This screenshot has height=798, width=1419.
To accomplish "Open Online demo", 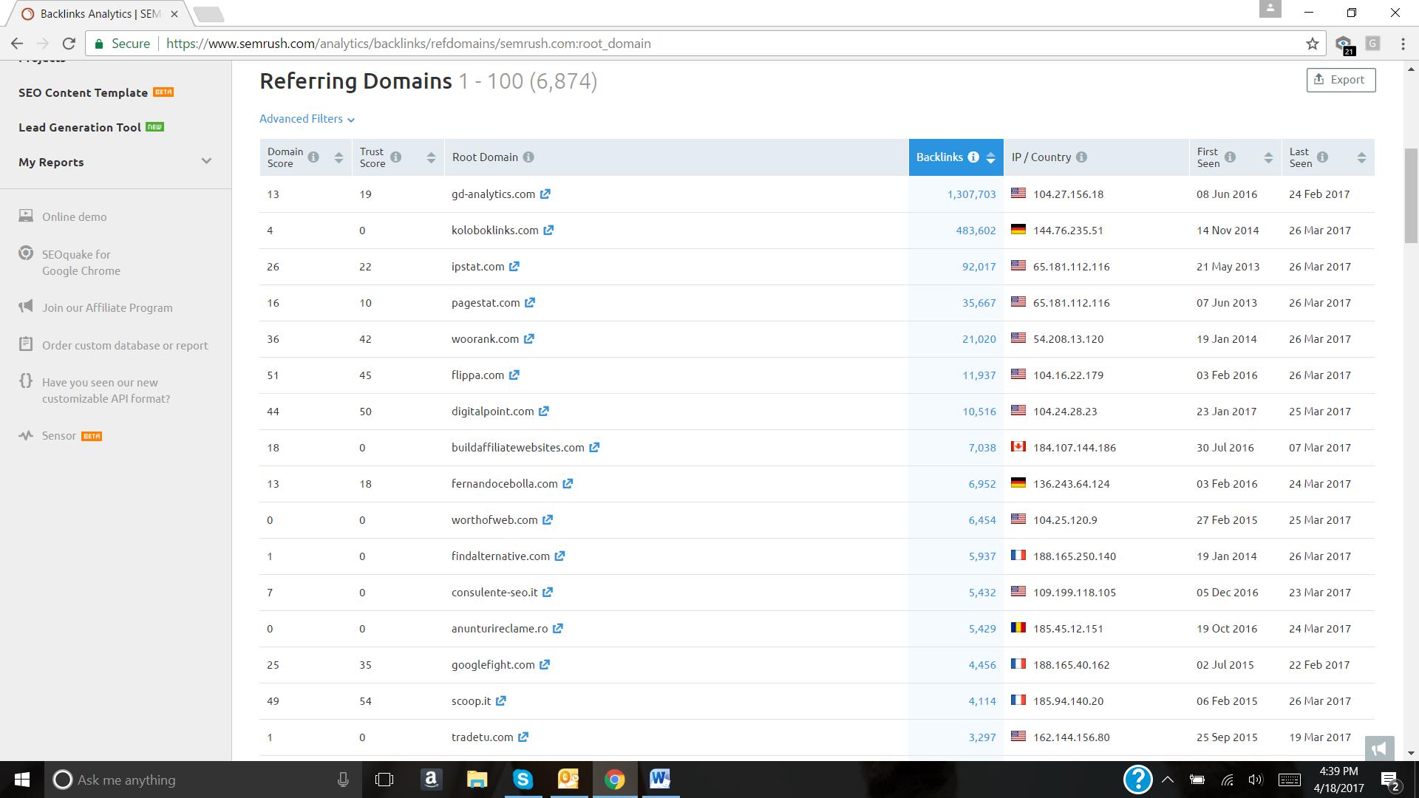I will click(x=74, y=216).
